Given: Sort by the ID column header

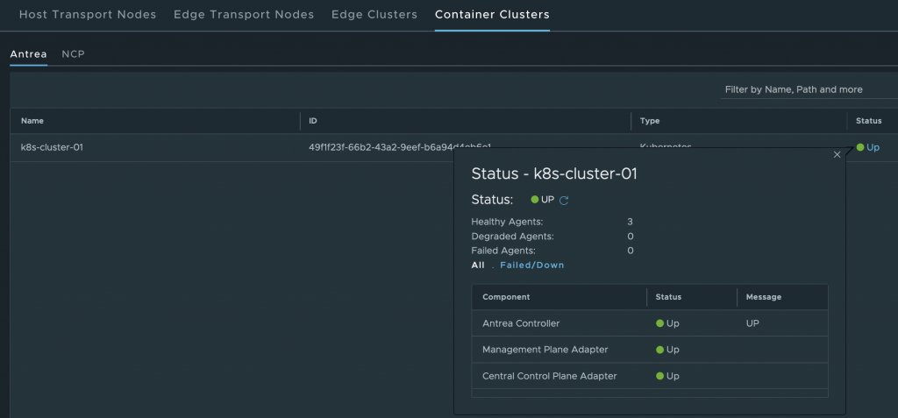Looking at the screenshot, I should tap(313, 121).
